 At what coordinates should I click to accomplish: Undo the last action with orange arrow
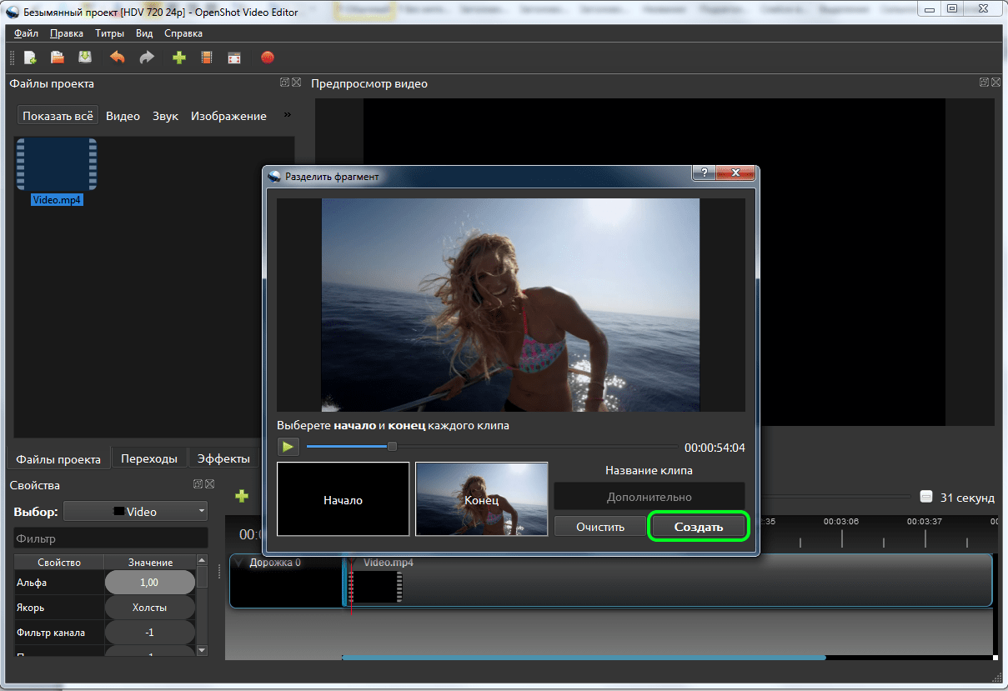(x=118, y=58)
